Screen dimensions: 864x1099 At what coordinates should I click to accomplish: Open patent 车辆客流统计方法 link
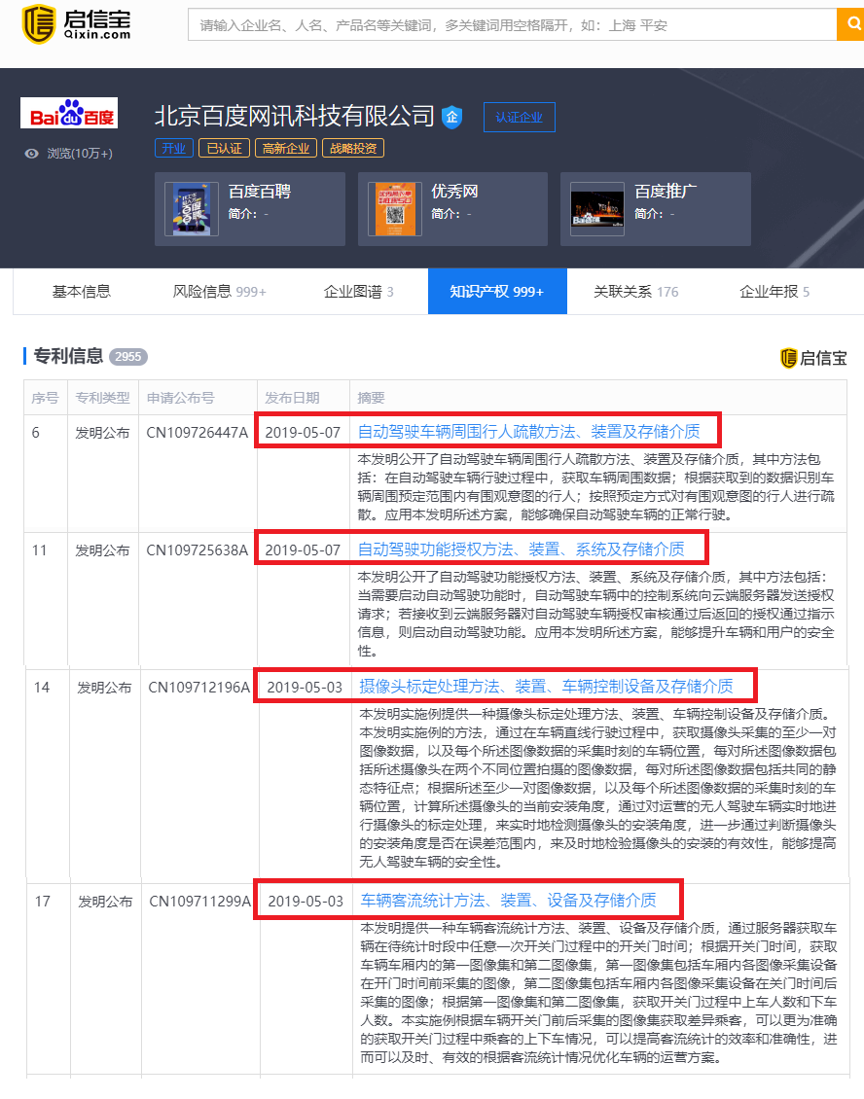pos(509,901)
